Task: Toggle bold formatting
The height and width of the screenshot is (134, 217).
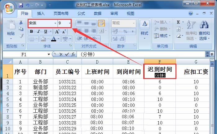Action: [31, 31]
